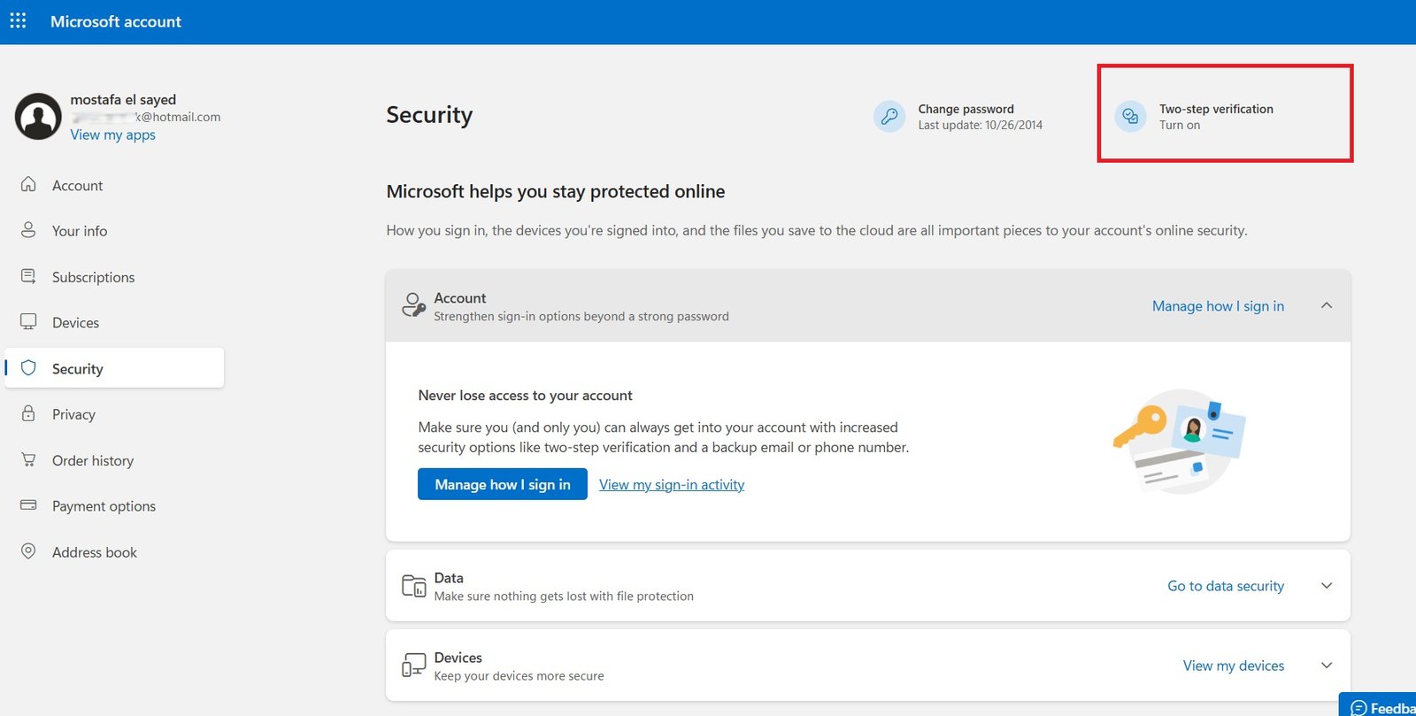Select Security in the sidebar
Screen dimensions: 1416x716
114,368
